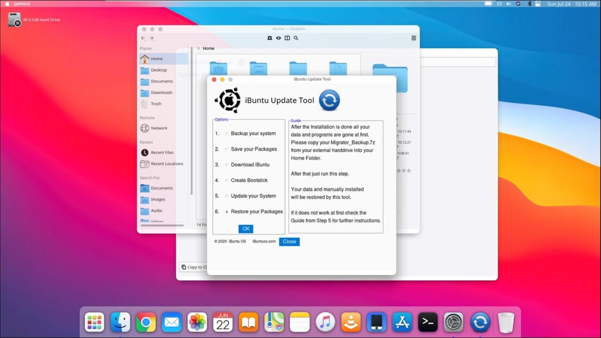Open Mail from the dock
This screenshot has width=601, height=338.
(172, 322)
